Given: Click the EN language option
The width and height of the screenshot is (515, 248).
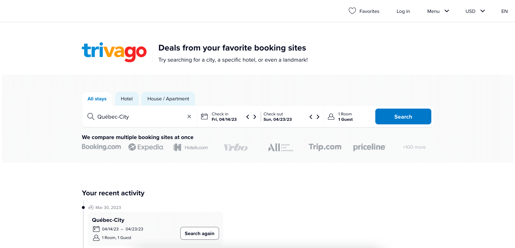Looking at the screenshot, I should coord(504,11).
